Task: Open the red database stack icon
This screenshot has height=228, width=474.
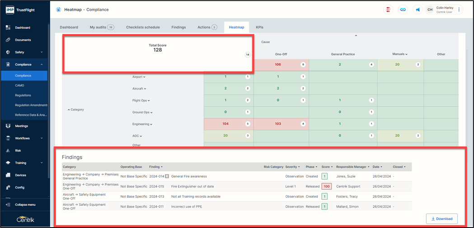Action: point(388,9)
